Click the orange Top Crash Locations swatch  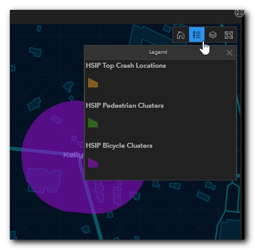tap(93, 83)
